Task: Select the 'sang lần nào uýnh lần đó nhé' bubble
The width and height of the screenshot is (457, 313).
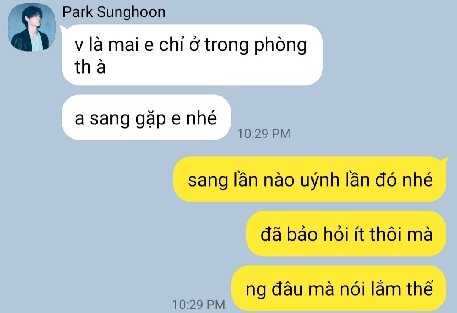Action: 310,179
